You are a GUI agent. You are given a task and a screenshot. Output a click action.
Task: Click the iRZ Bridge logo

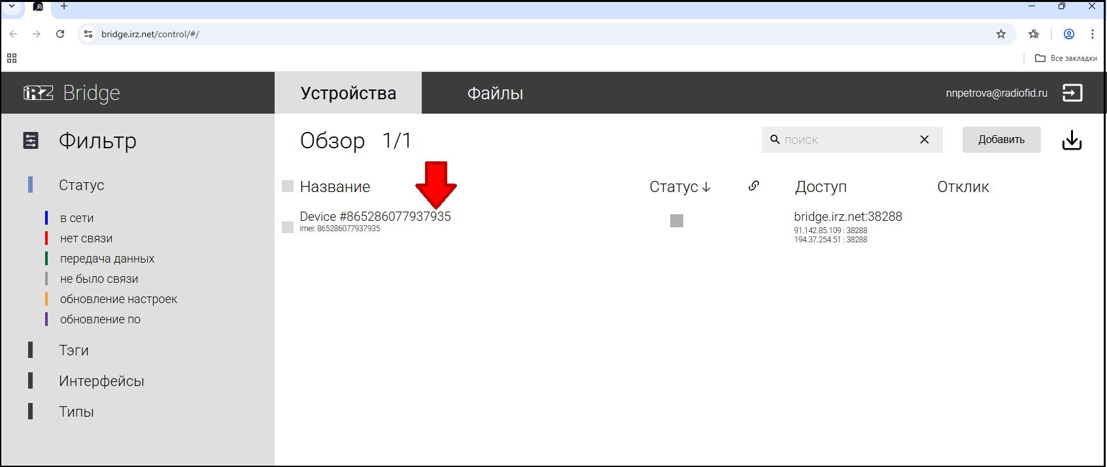72,93
